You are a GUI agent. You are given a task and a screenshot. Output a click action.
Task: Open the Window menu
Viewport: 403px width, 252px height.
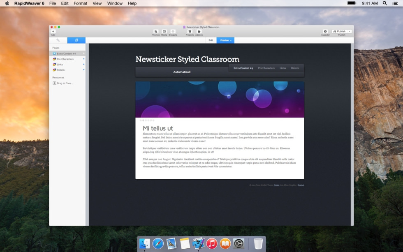point(115,3)
